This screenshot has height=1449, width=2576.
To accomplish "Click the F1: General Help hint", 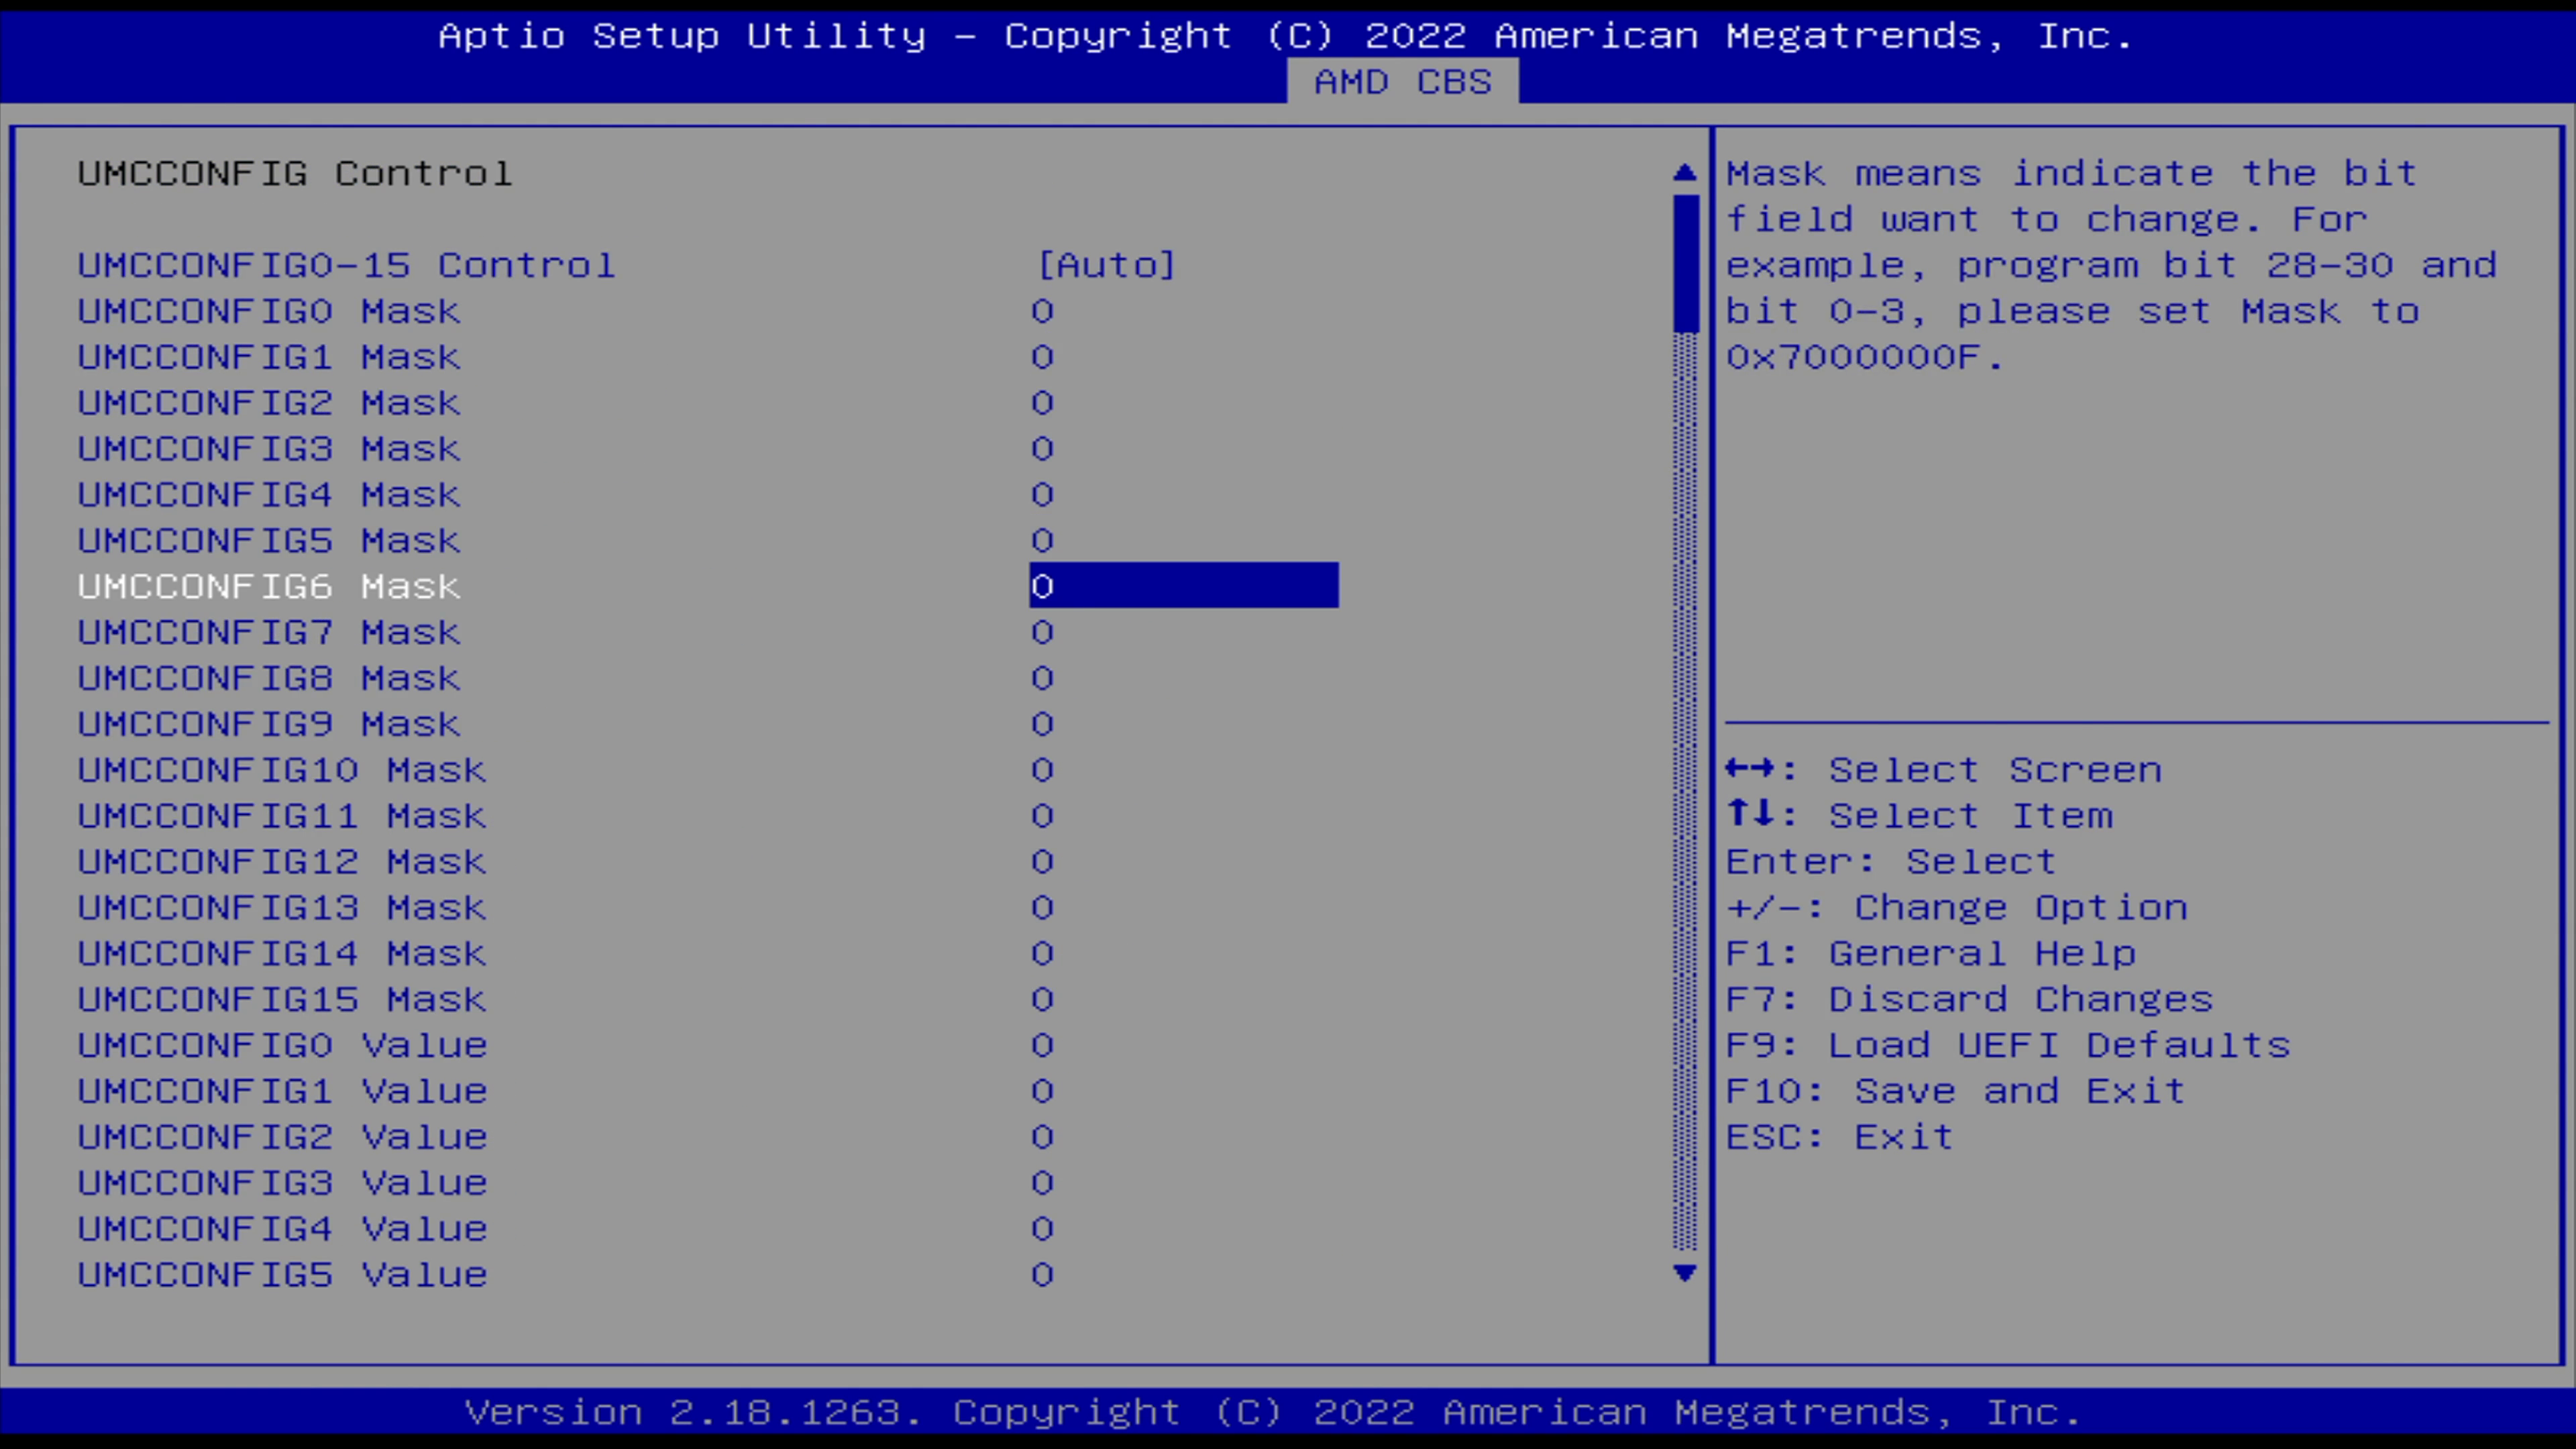I will (x=1931, y=954).
